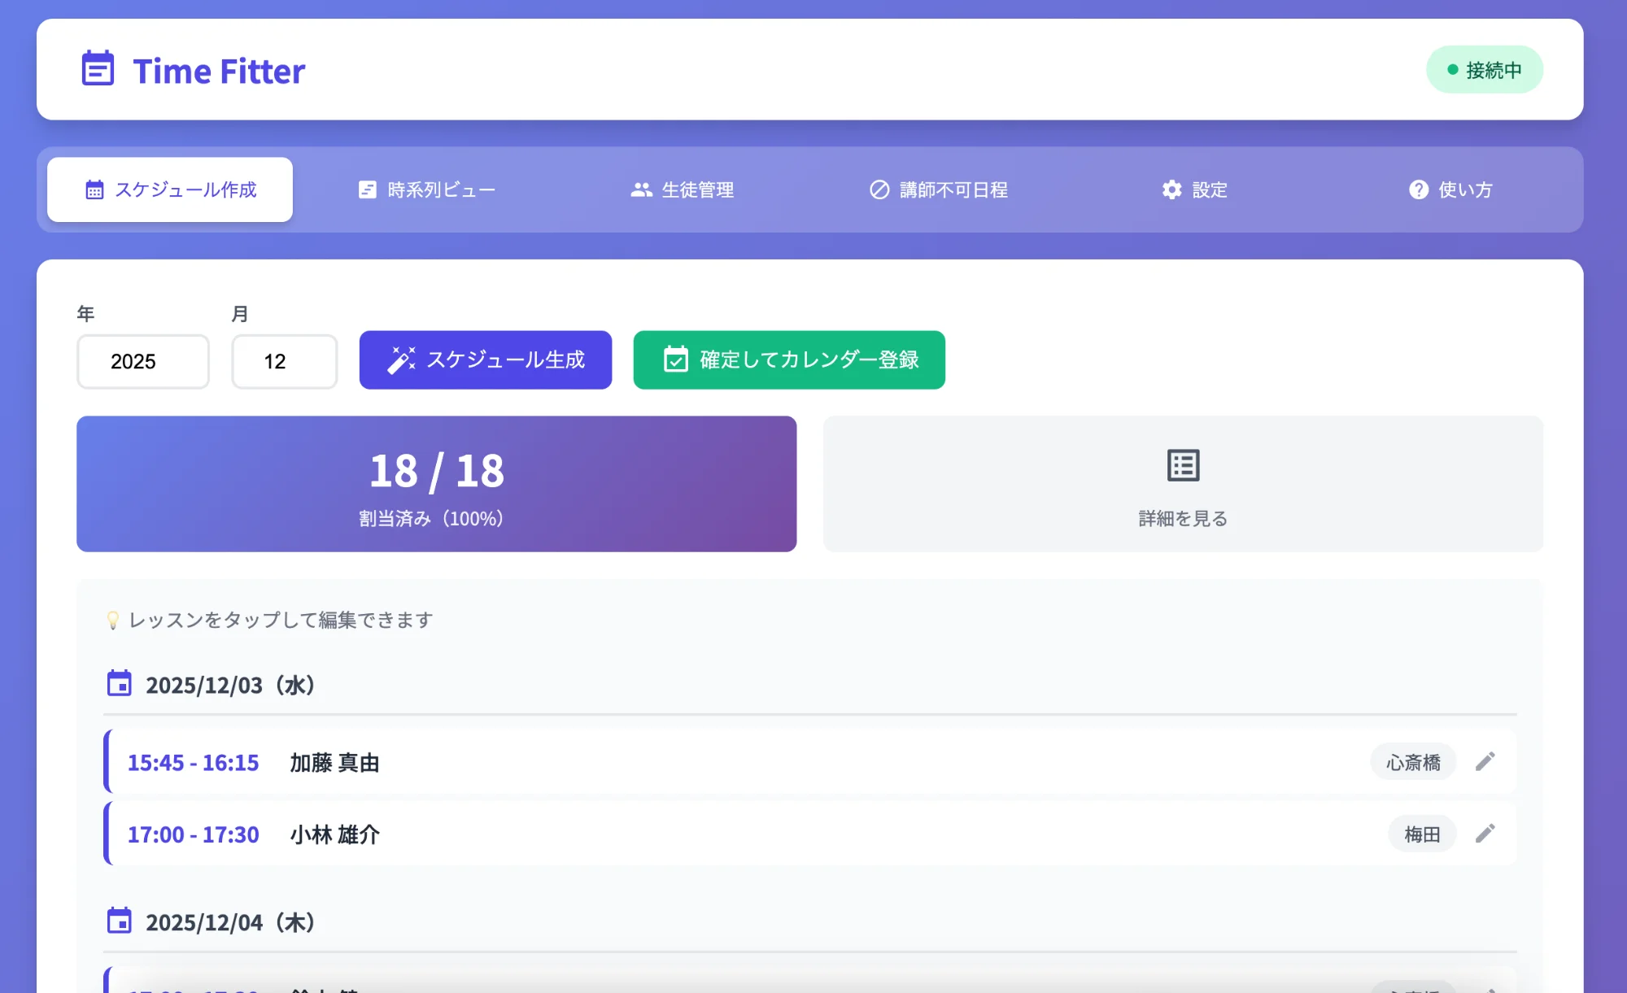Click the year input field showing 2025
The image size is (1627, 993).
[x=143, y=361]
